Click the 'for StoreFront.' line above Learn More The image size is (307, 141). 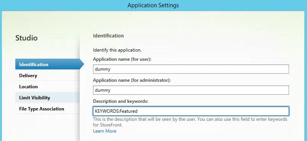109,125
